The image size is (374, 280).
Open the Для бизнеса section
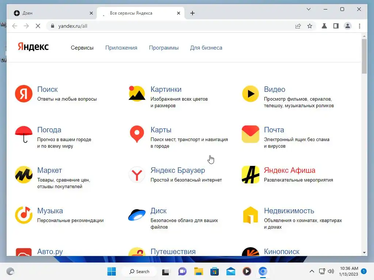pos(206,48)
